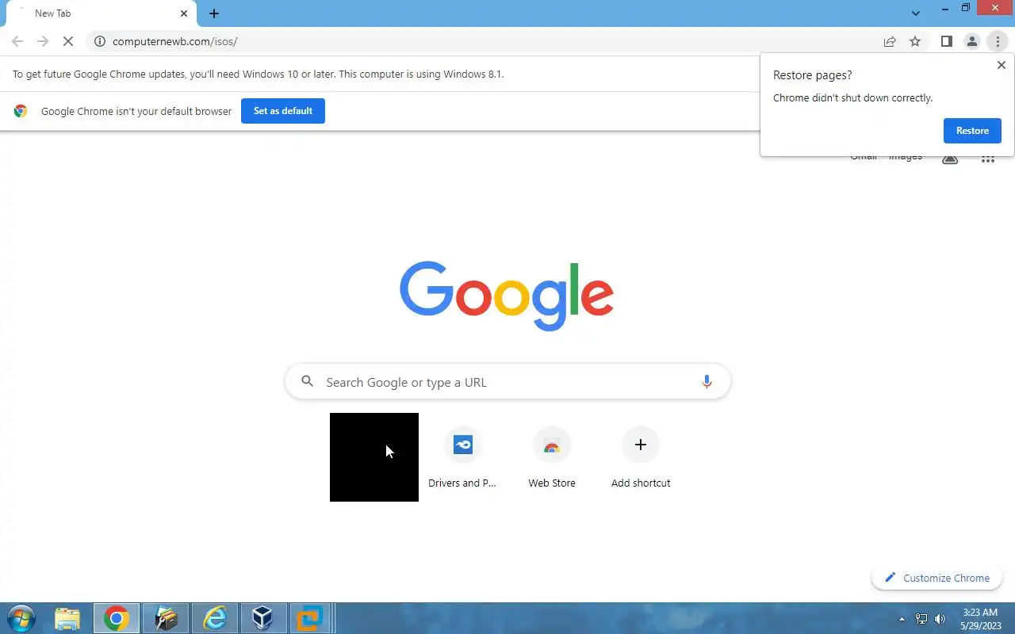Open a new tab with plus button

(x=214, y=13)
